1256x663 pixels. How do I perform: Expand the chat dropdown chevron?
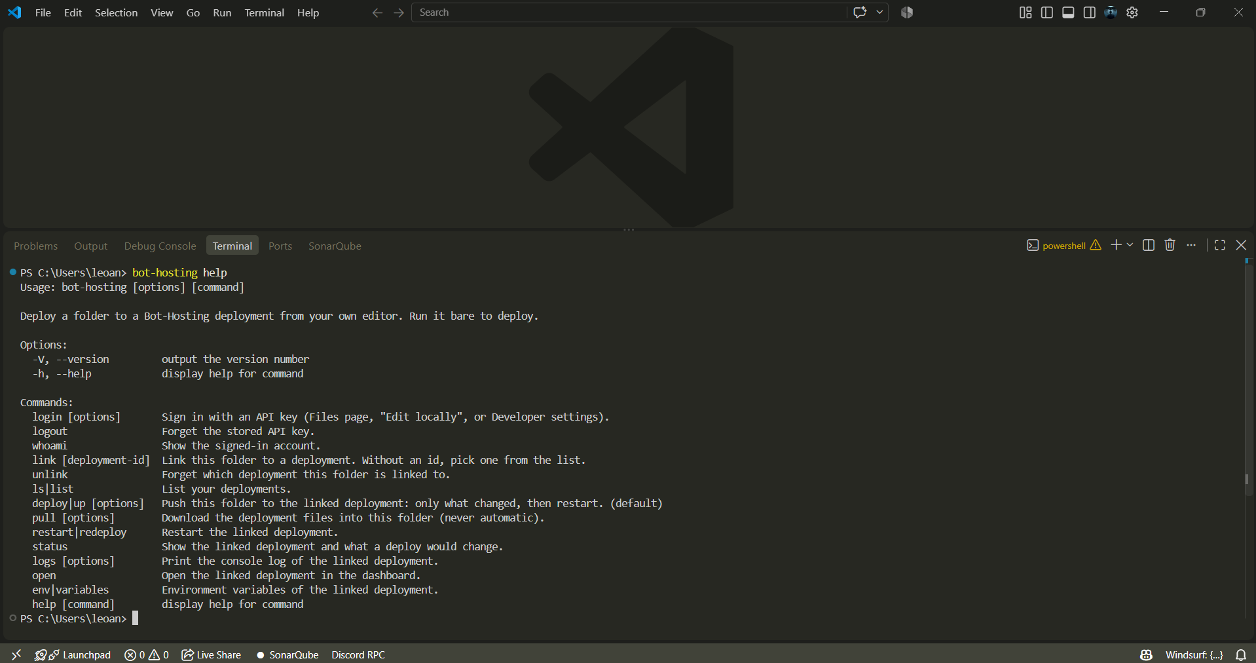(879, 12)
